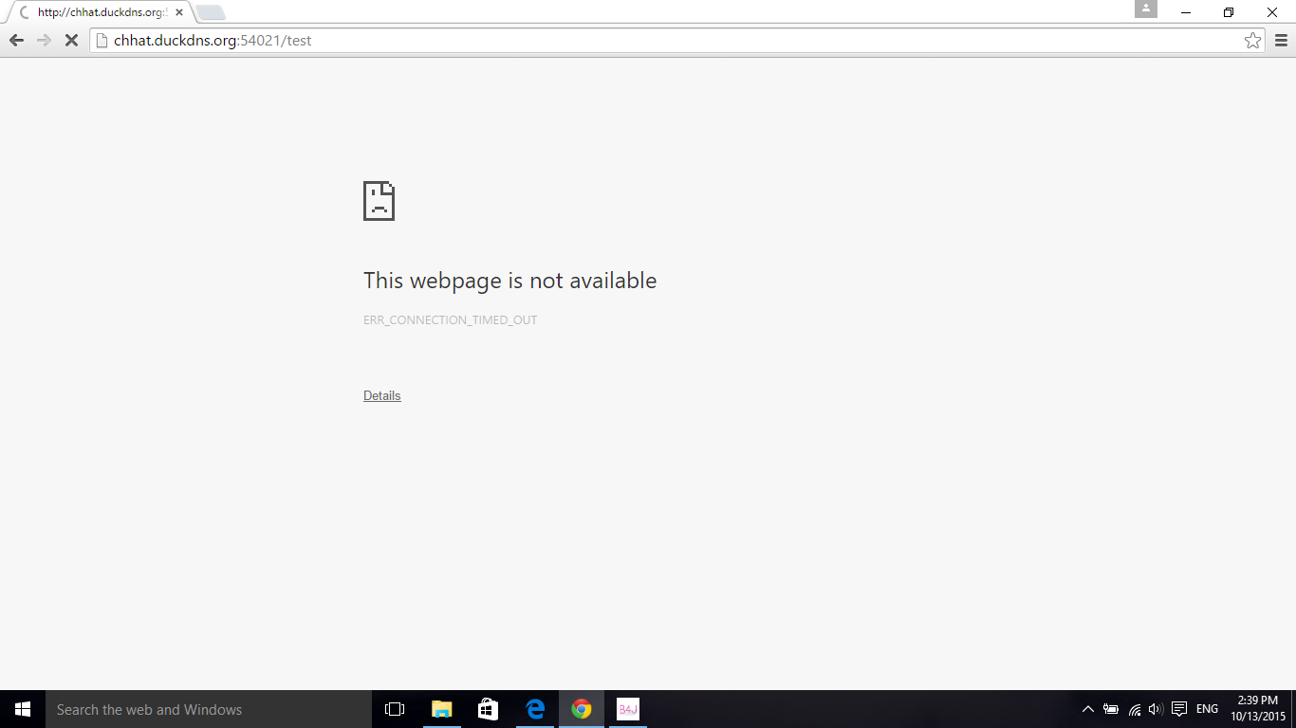Switch to the B4J app in taskbar
1296x728 pixels.
point(628,709)
